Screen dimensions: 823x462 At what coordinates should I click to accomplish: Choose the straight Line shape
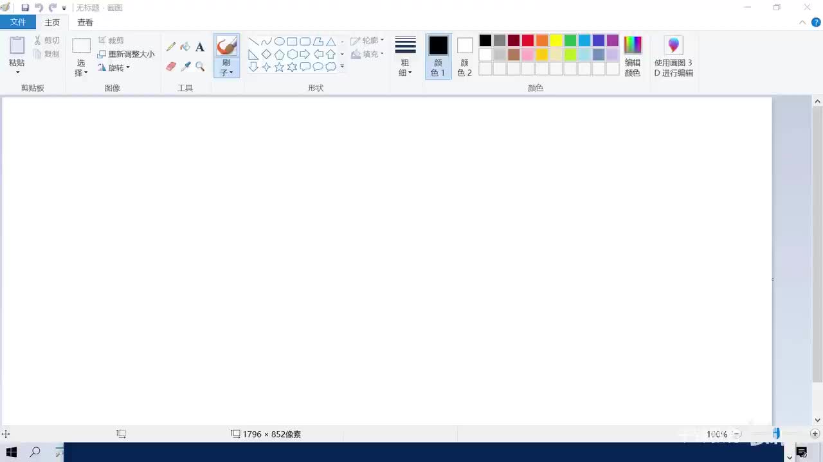click(253, 42)
